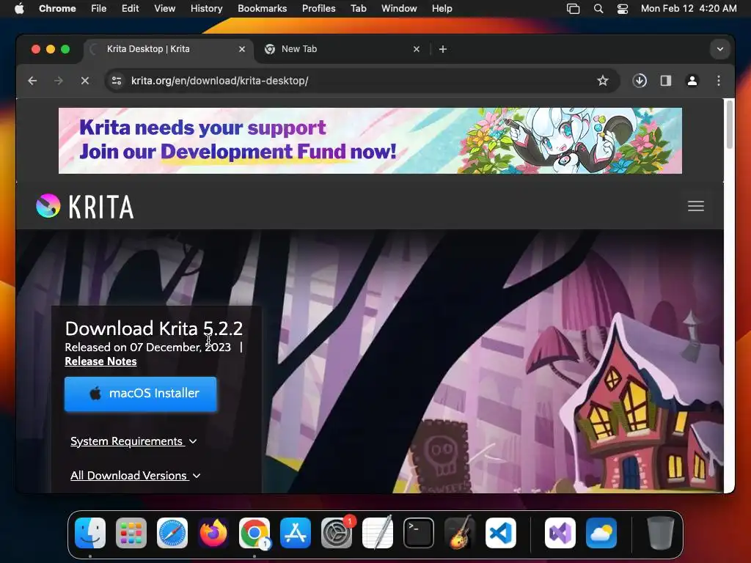Switch to the New Tab tab
The height and width of the screenshot is (563, 751).
pos(343,49)
